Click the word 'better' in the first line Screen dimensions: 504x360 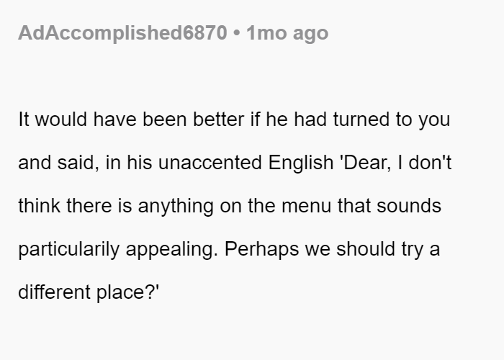tap(219, 120)
